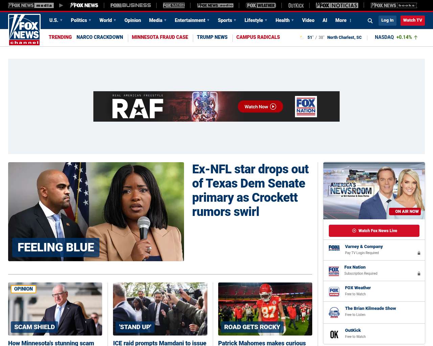
Task: Click the lock icon for Fox Nation
Action: click(x=419, y=273)
